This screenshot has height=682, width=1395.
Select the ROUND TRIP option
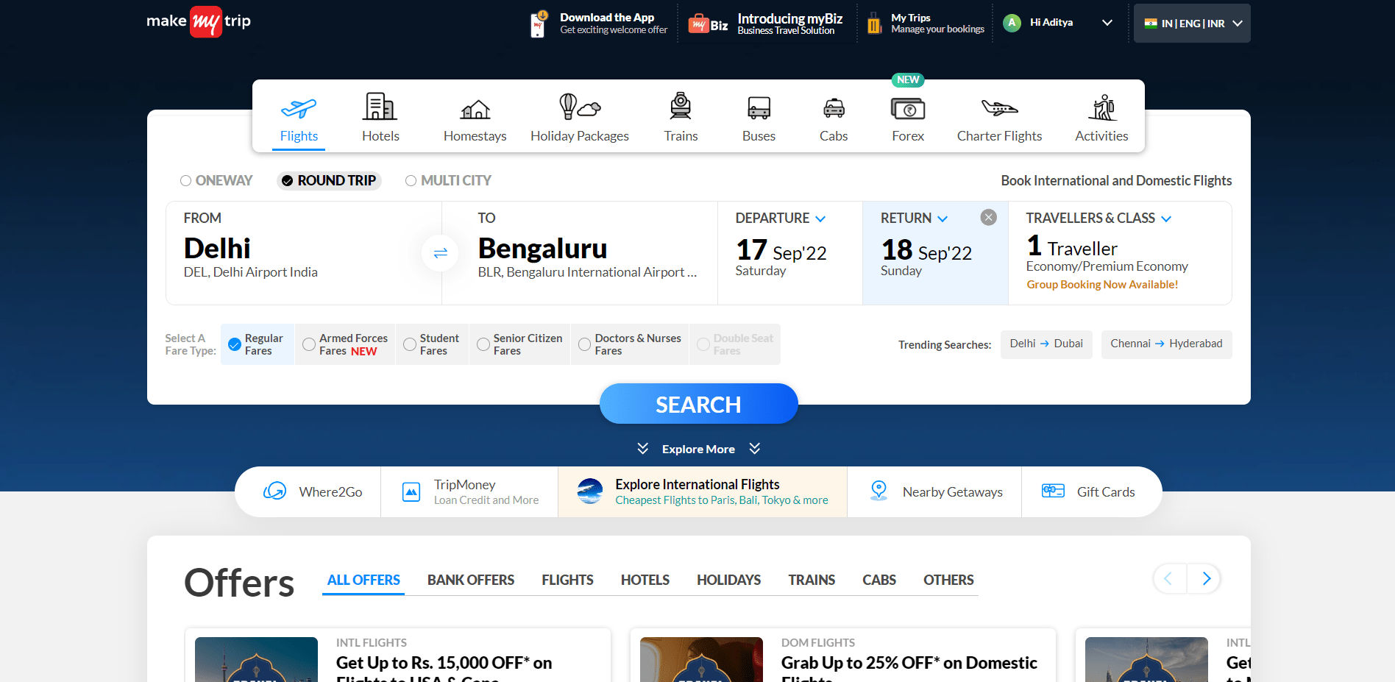tap(329, 180)
